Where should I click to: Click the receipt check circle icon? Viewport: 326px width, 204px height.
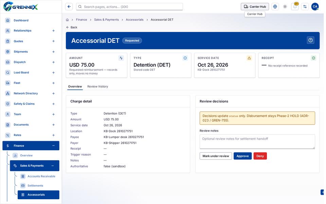tap(313, 58)
